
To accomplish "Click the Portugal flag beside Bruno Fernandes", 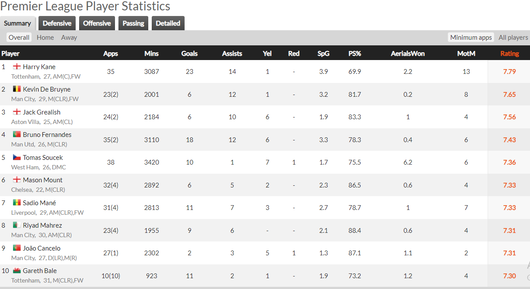I will tap(17, 134).
